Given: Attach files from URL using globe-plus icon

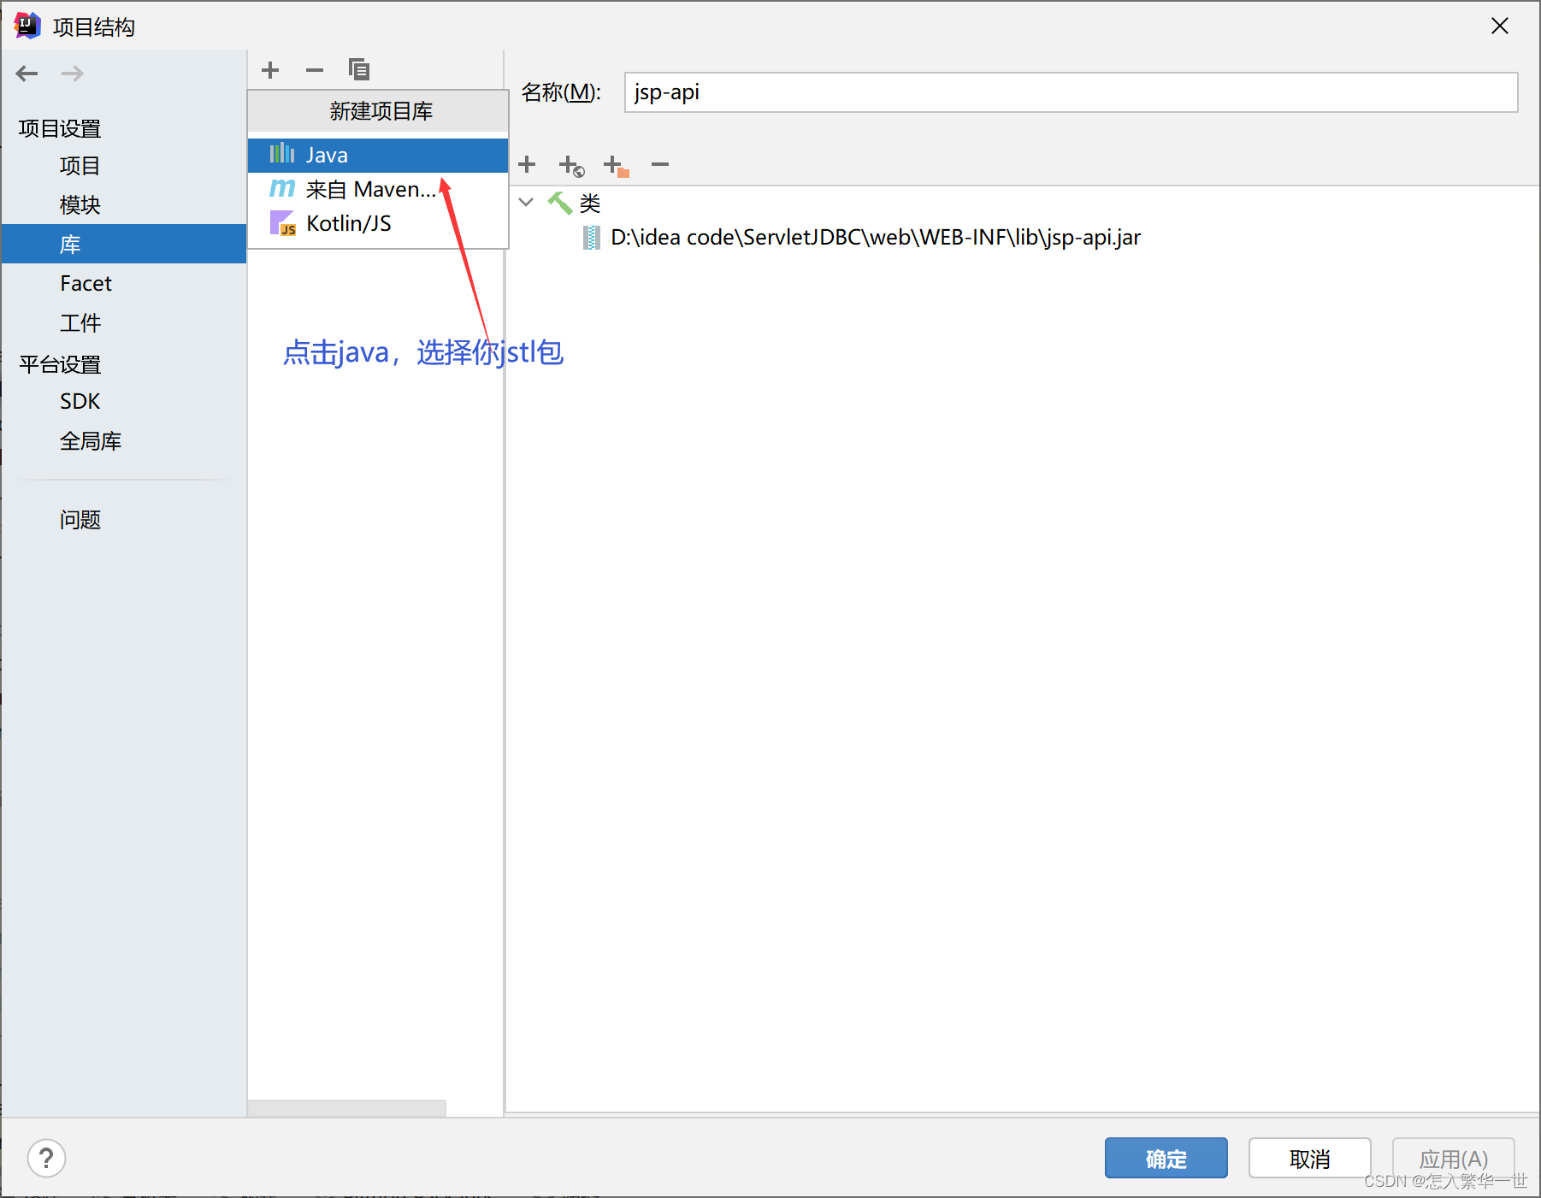Looking at the screenshot, I should [x=571, y=165].
